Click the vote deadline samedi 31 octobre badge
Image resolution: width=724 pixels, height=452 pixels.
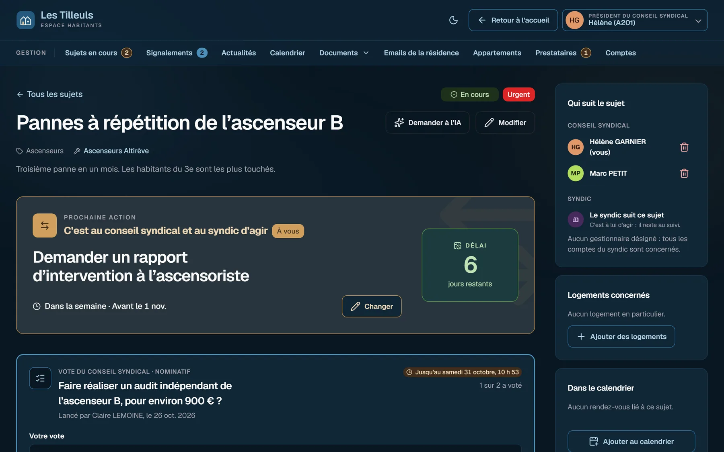coord(463,372)
